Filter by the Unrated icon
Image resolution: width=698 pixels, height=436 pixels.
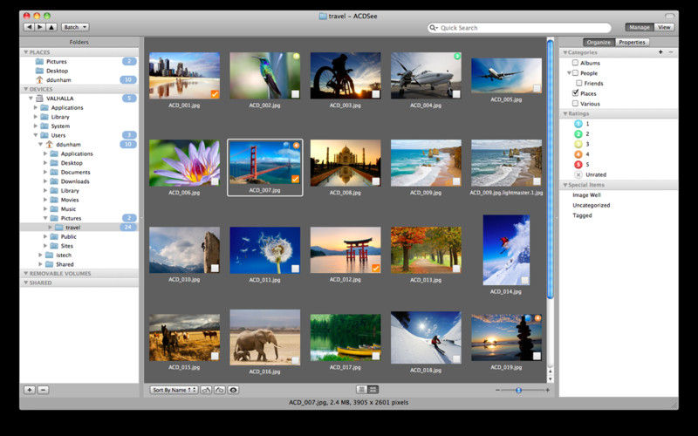point(578,175)
